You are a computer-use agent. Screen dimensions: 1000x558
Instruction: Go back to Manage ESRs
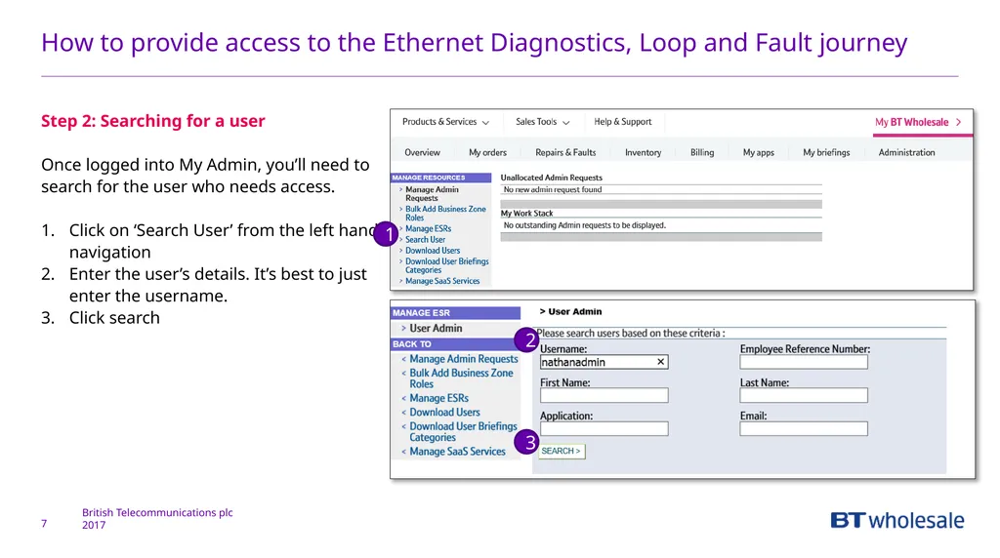tap(438, 398)
